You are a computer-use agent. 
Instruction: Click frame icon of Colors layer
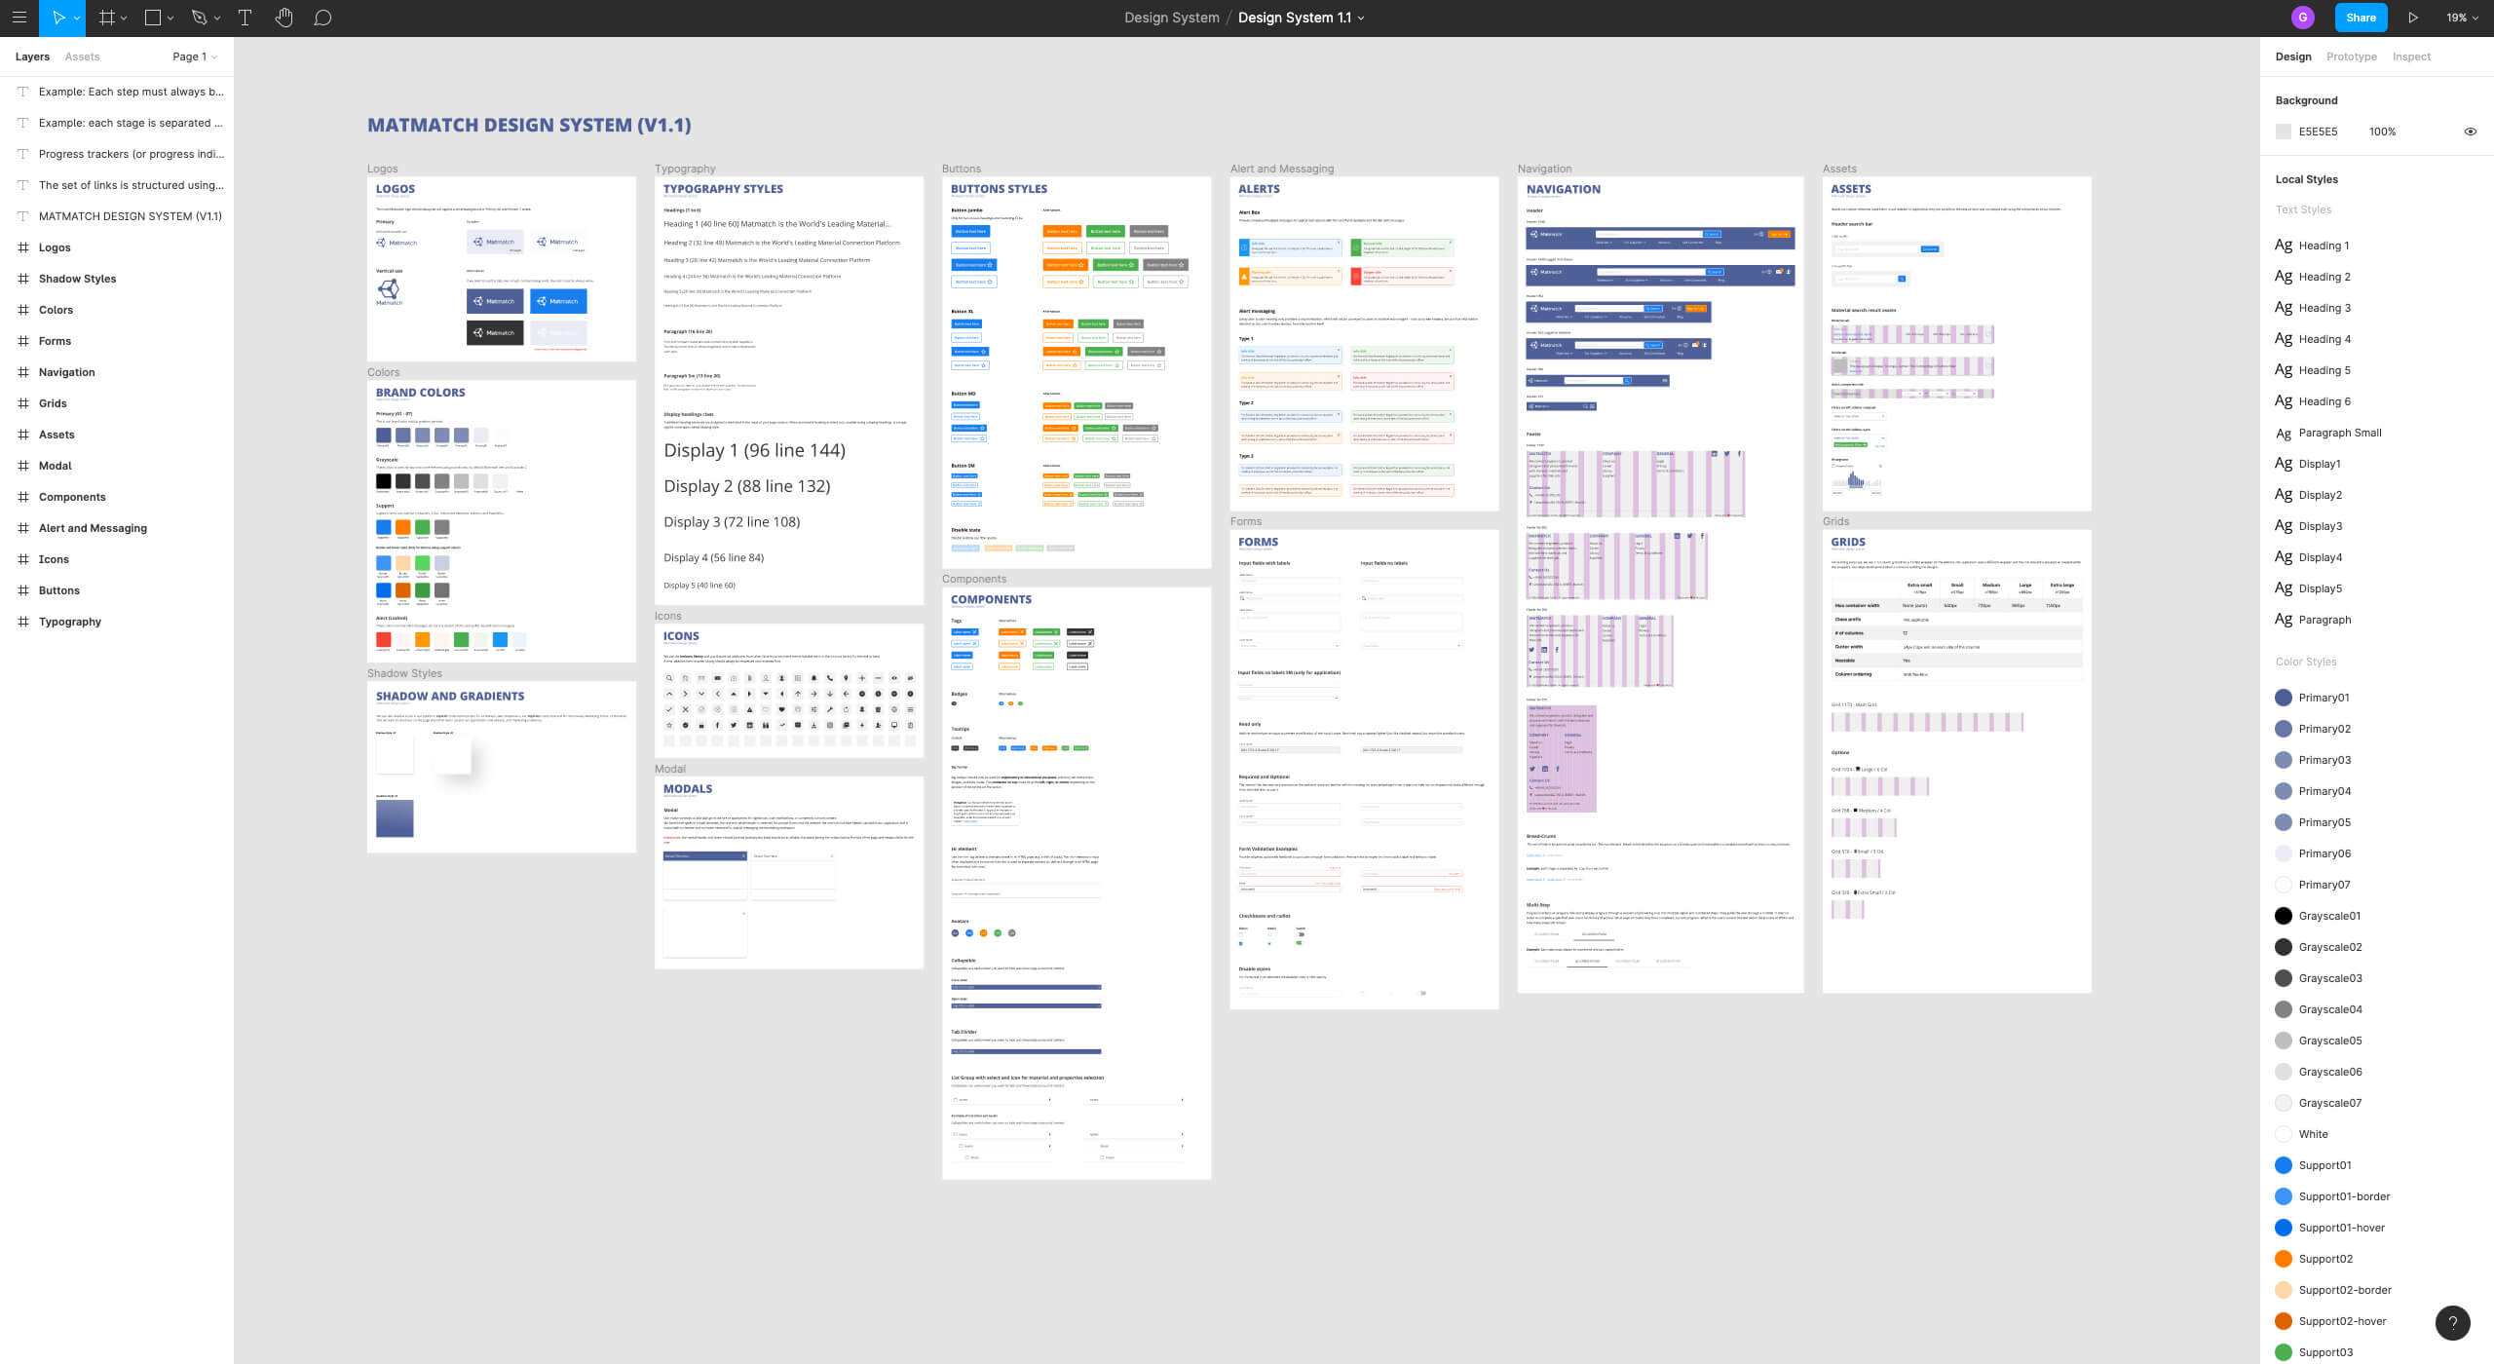click(x=23, y=310)
